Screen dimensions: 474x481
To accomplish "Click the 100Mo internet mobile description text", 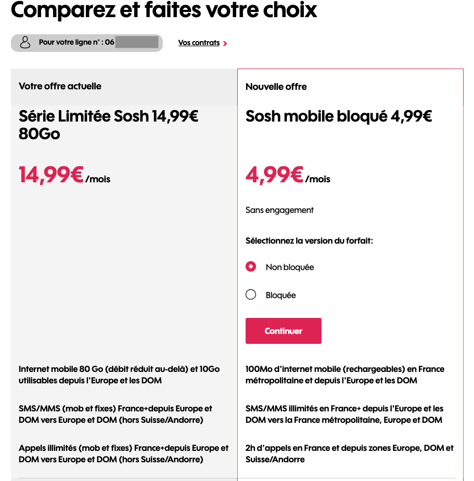I will coord(344,375).
